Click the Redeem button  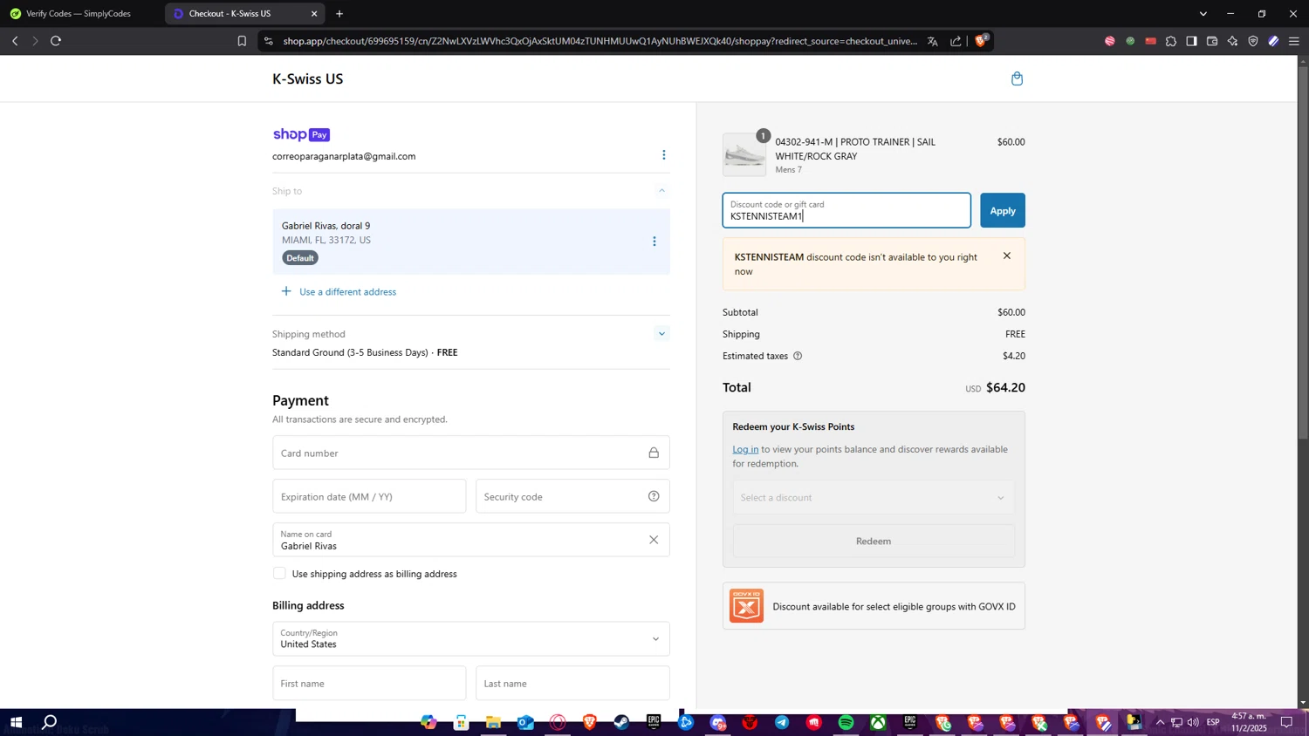pos(874,541)
